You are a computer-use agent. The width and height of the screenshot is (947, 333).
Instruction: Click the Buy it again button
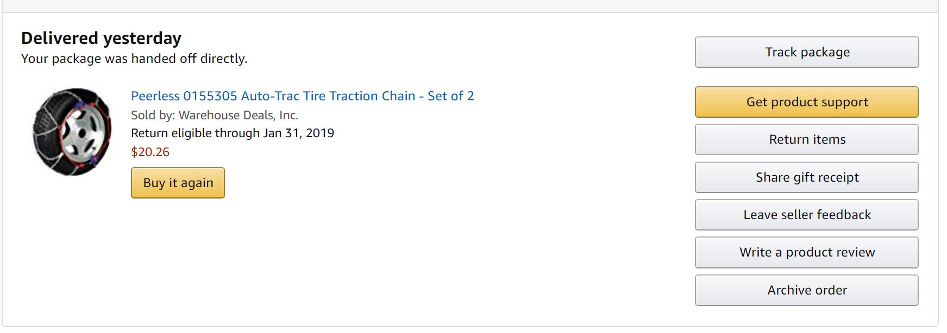coord(178,183)
